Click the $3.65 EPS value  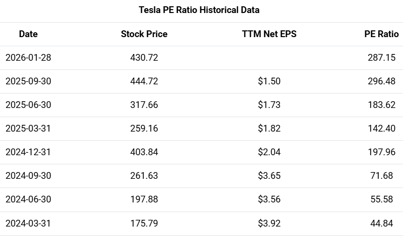(269, 176)
